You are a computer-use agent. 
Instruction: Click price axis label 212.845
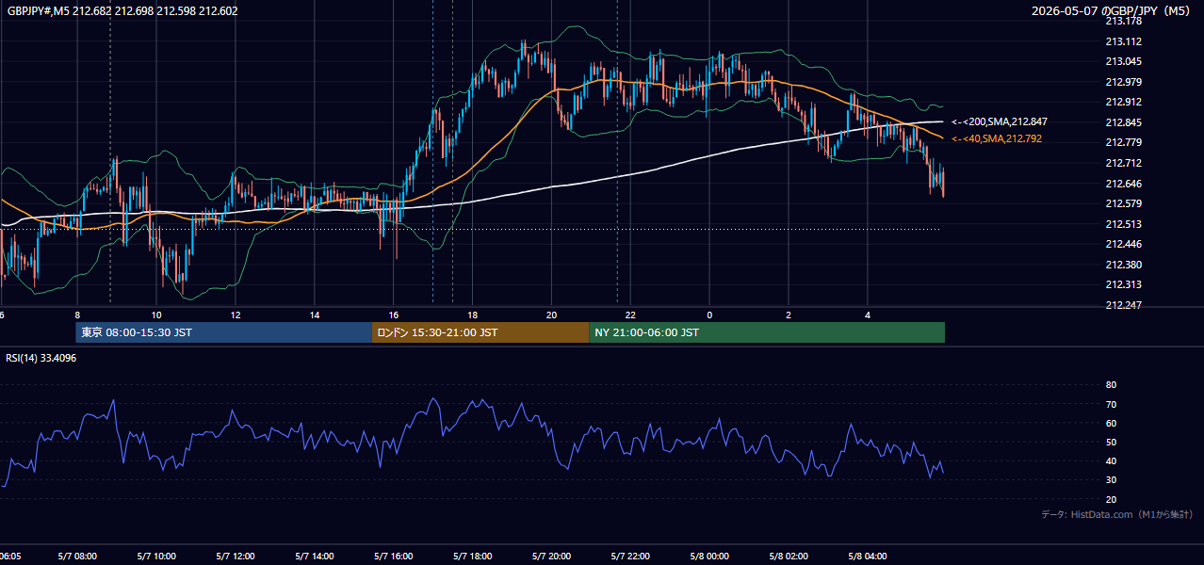(1123, 122)
